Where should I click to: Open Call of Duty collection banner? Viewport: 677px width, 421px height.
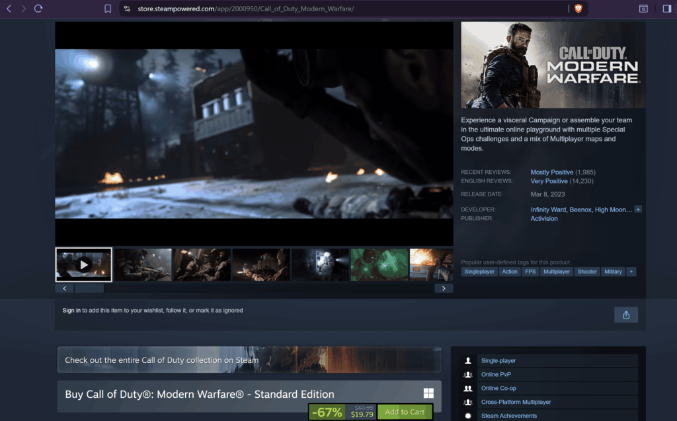[249, 360]
